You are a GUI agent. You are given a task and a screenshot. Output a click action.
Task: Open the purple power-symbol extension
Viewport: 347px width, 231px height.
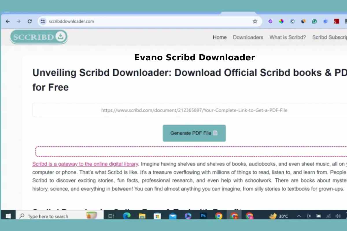coord(270,21)
